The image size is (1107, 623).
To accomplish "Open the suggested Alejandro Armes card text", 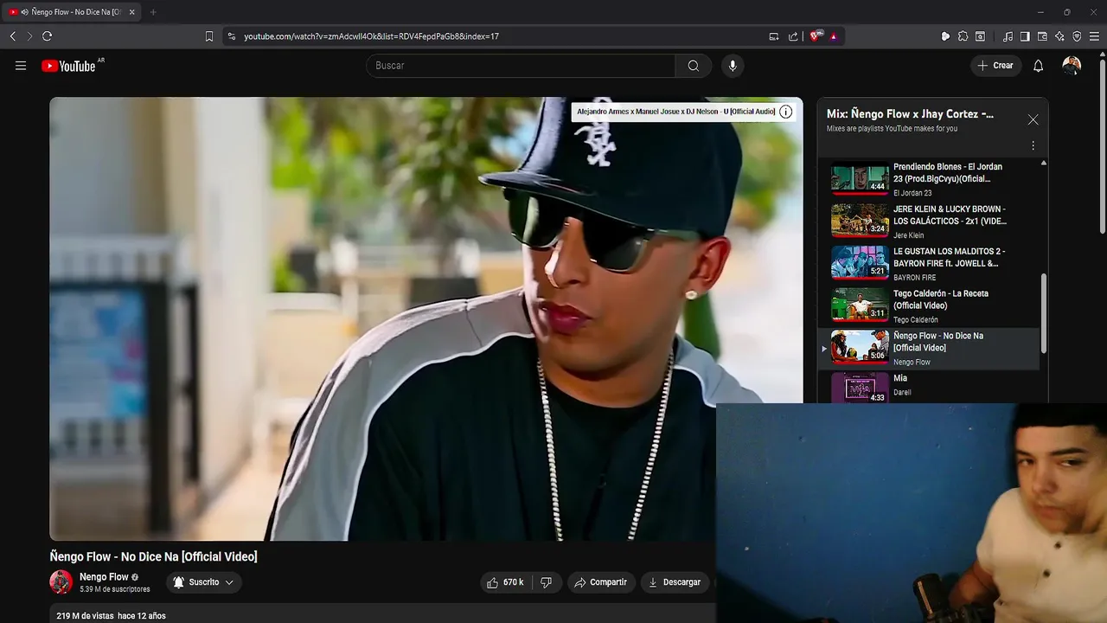I will point(676,112).
